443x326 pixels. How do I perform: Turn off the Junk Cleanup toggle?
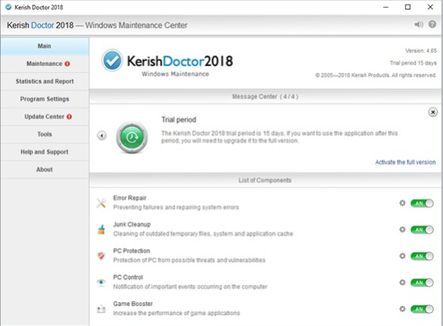click(x=422, y=230)
